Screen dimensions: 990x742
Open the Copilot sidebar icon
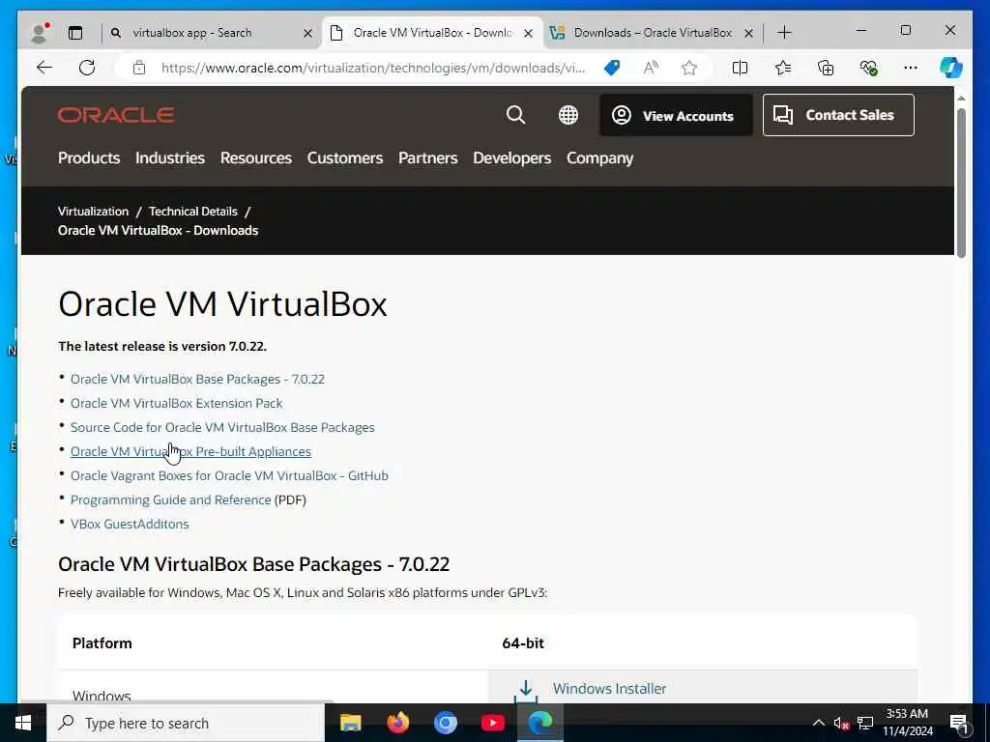pyautogui.click(x=951, y=68)
